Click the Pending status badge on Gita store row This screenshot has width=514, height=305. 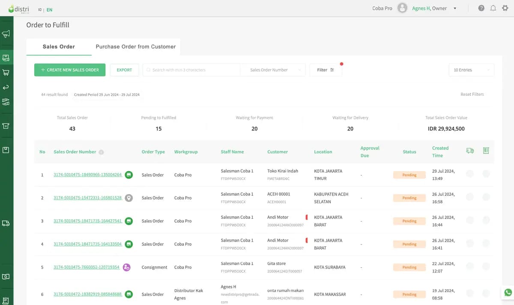point(409,267)
